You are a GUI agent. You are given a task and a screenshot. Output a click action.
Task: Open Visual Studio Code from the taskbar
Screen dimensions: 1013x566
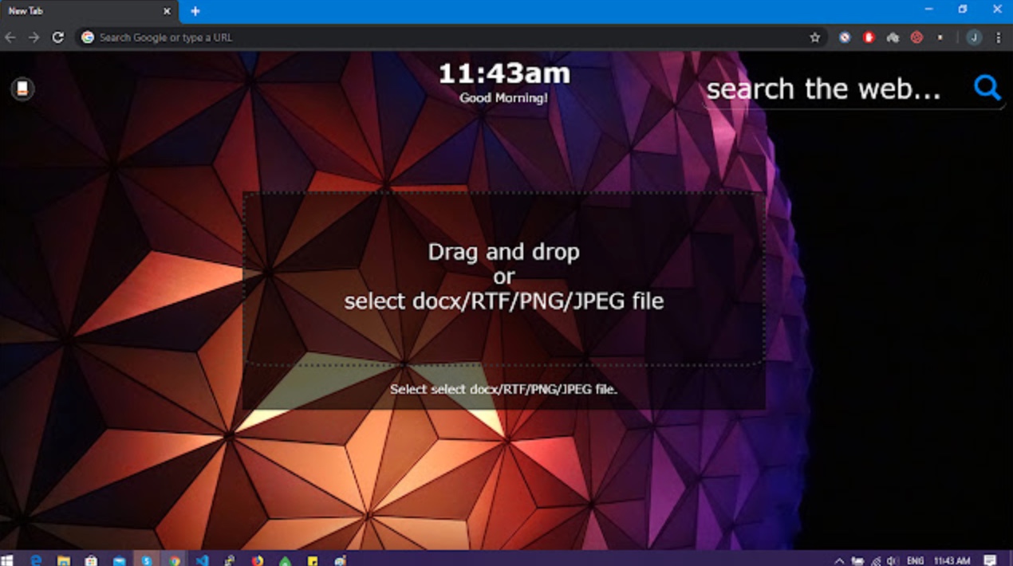coord(202,560)
